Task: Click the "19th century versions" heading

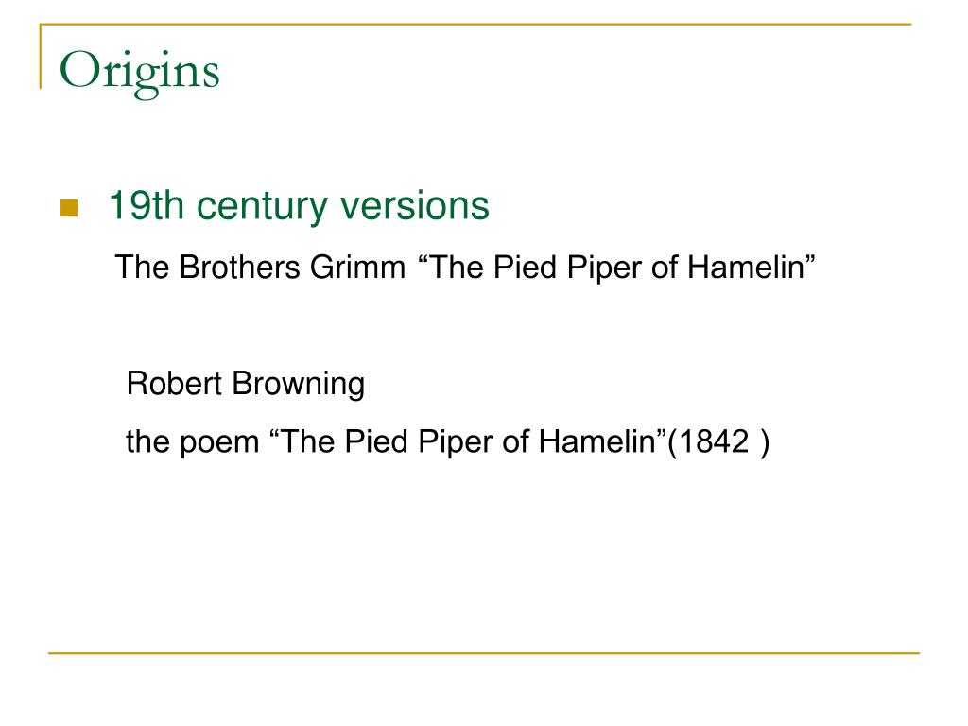Action: click(299, 205)
